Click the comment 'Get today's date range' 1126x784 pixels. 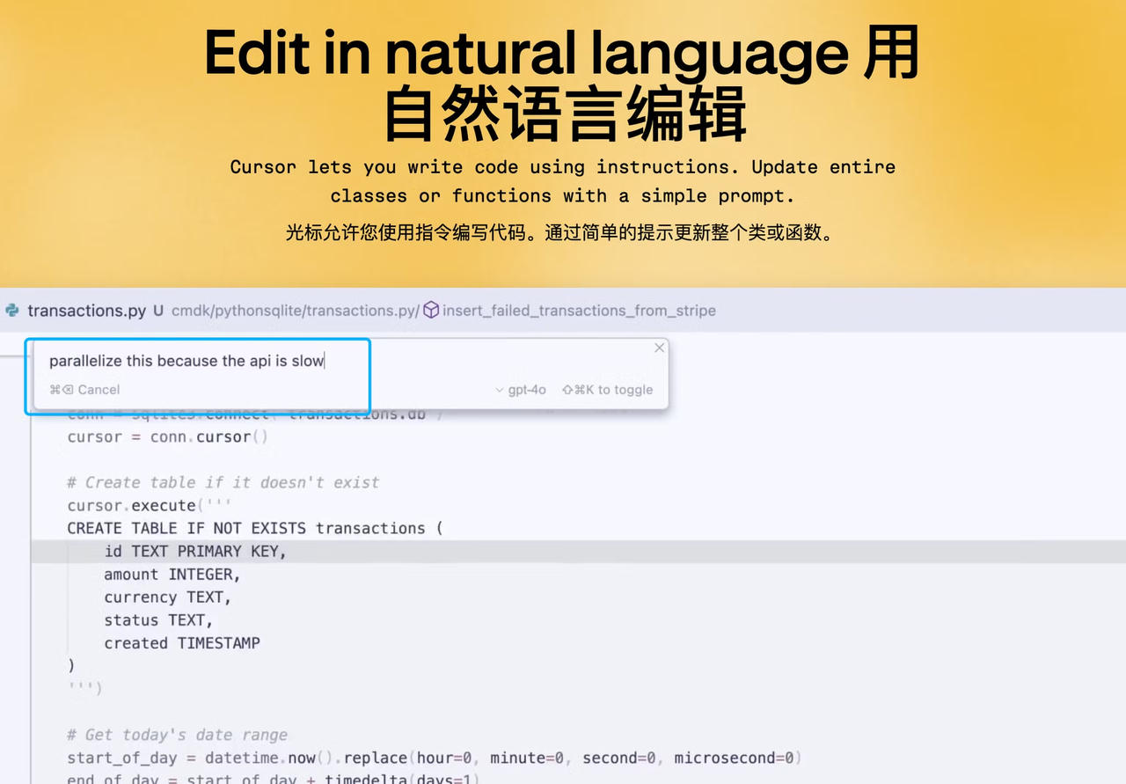pos(178,735)
